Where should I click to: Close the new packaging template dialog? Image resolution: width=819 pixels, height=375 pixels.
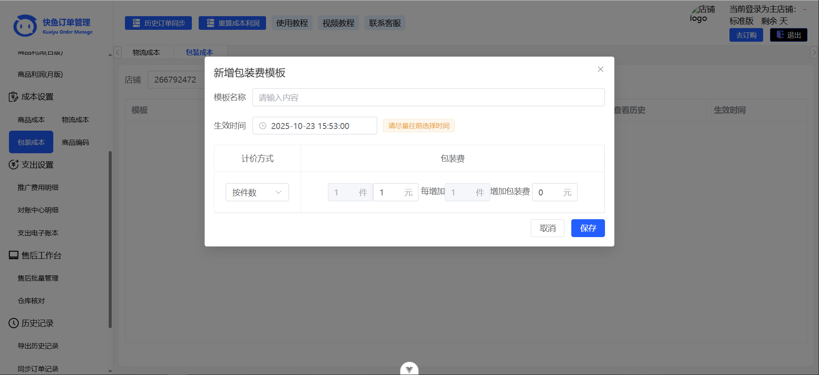pyautogui.click(x=600, y=69)
